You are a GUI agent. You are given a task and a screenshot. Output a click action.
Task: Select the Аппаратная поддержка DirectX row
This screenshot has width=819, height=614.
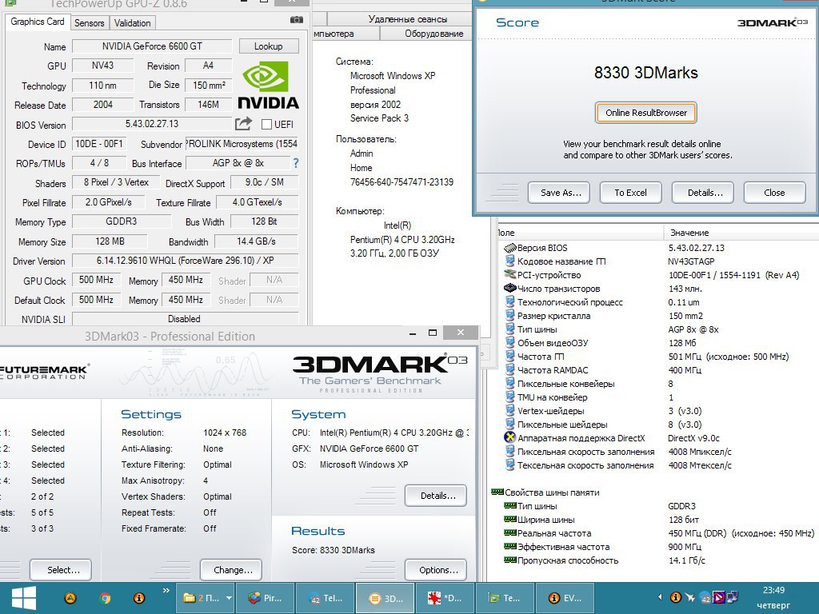point(657,438)
